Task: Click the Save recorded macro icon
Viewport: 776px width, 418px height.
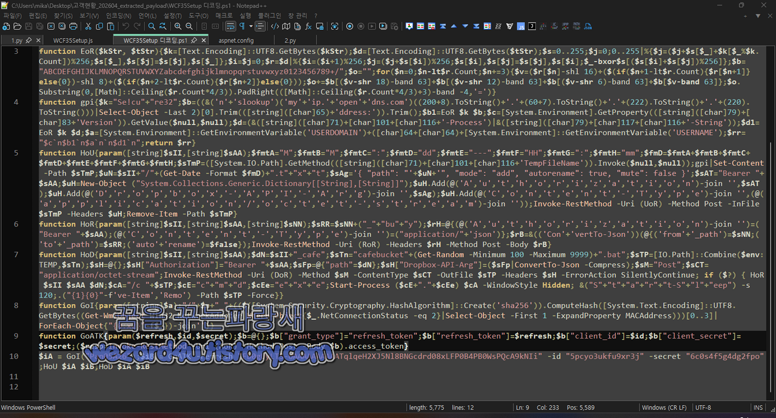Action: (x=394, y=26)
